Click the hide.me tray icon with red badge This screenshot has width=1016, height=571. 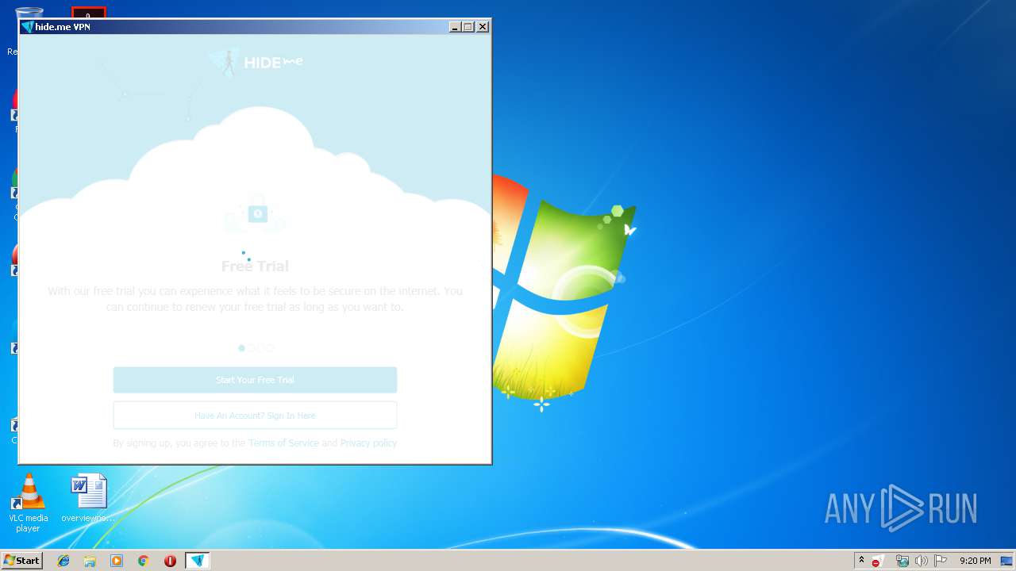(878, 561)
